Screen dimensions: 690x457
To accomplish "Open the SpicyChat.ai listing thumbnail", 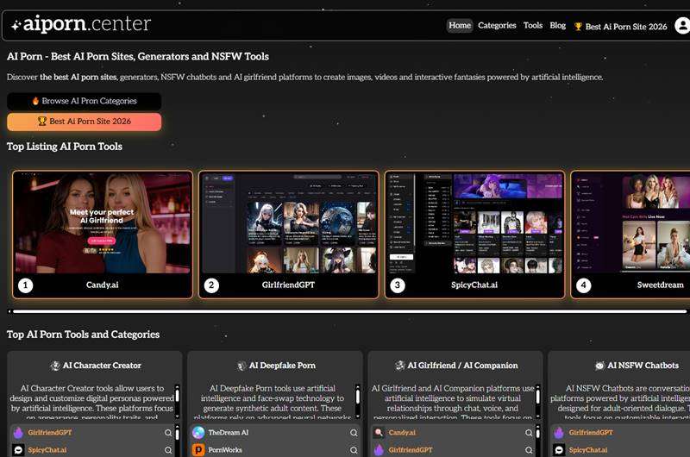I will point(475,223).
